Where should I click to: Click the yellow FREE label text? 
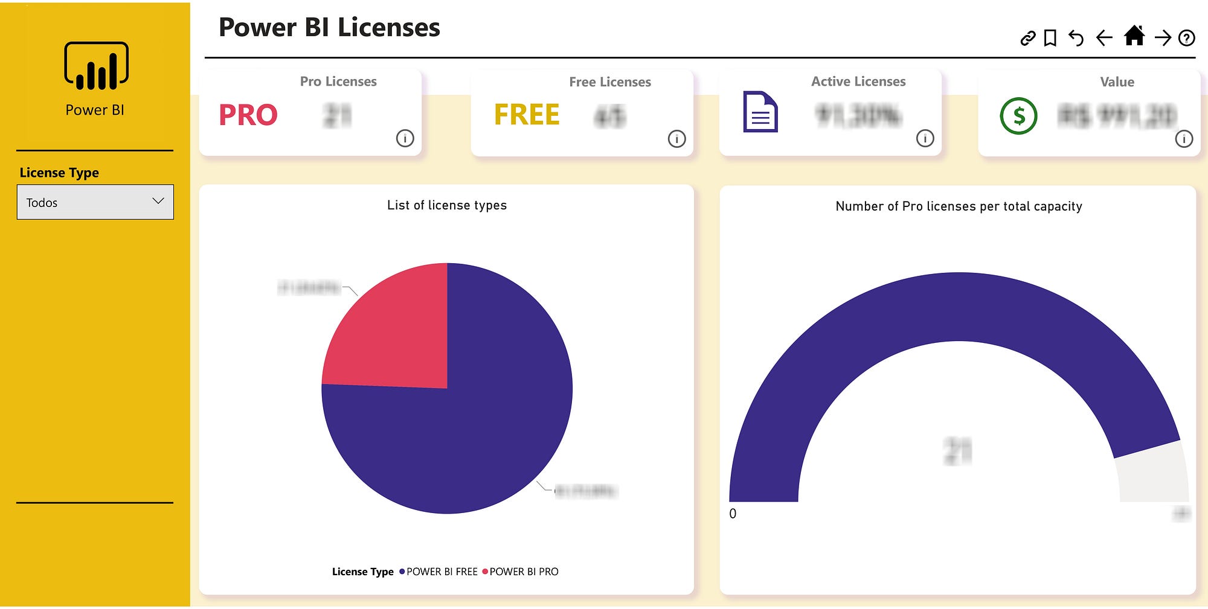(x=527, y=115)
